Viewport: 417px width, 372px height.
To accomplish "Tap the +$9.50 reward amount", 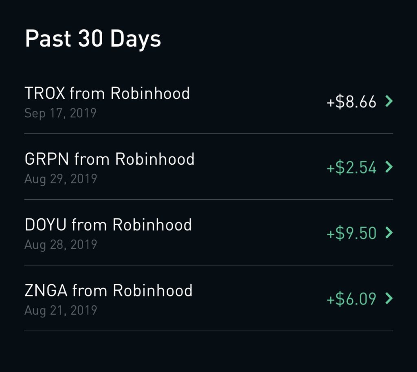I will 351,233.
